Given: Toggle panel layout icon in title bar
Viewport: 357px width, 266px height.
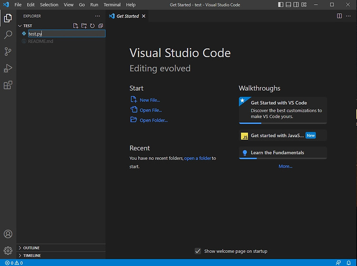Looking at the screenshot, I should 288,5.
